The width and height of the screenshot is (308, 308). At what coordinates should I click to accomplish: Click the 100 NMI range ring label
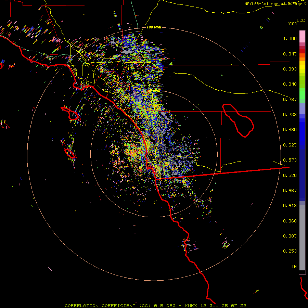pos(154,27)
